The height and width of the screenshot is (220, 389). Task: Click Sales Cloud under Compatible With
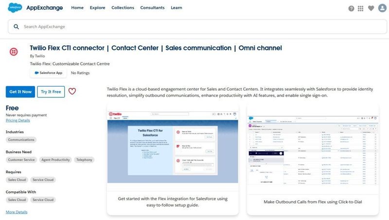pos(17,200)
